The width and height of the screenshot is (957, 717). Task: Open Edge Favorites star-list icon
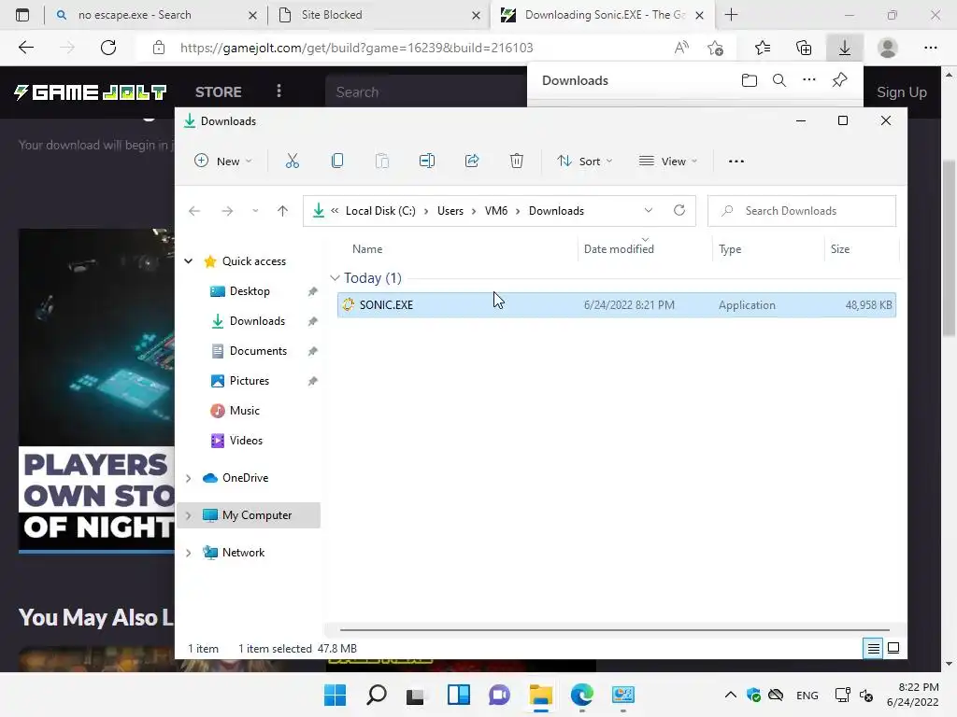point(763,48)
